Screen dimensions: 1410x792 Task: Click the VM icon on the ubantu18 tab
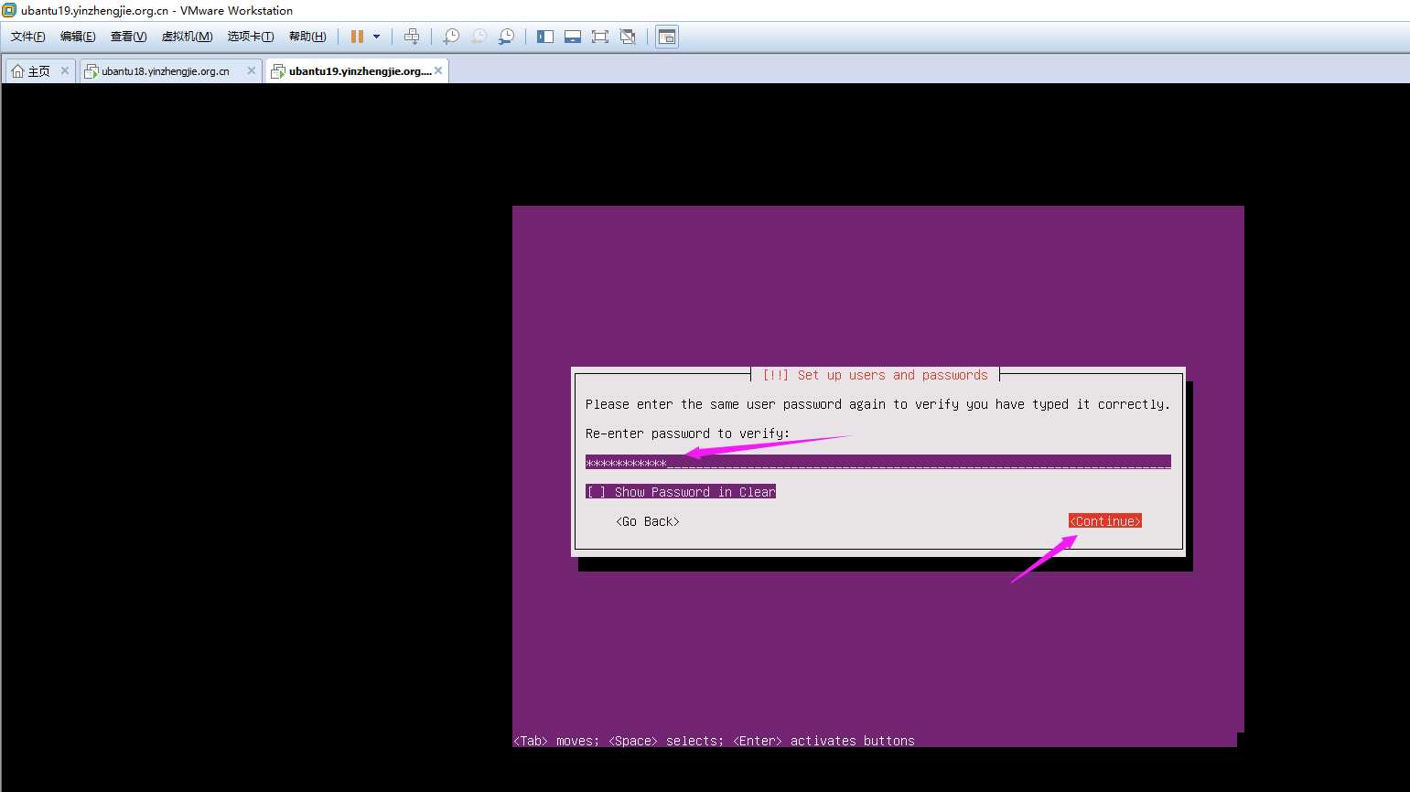tap(91, 71)
